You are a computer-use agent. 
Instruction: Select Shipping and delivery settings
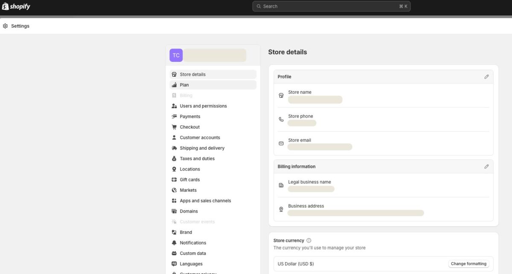pyautogui.click(x=202, y=148)
